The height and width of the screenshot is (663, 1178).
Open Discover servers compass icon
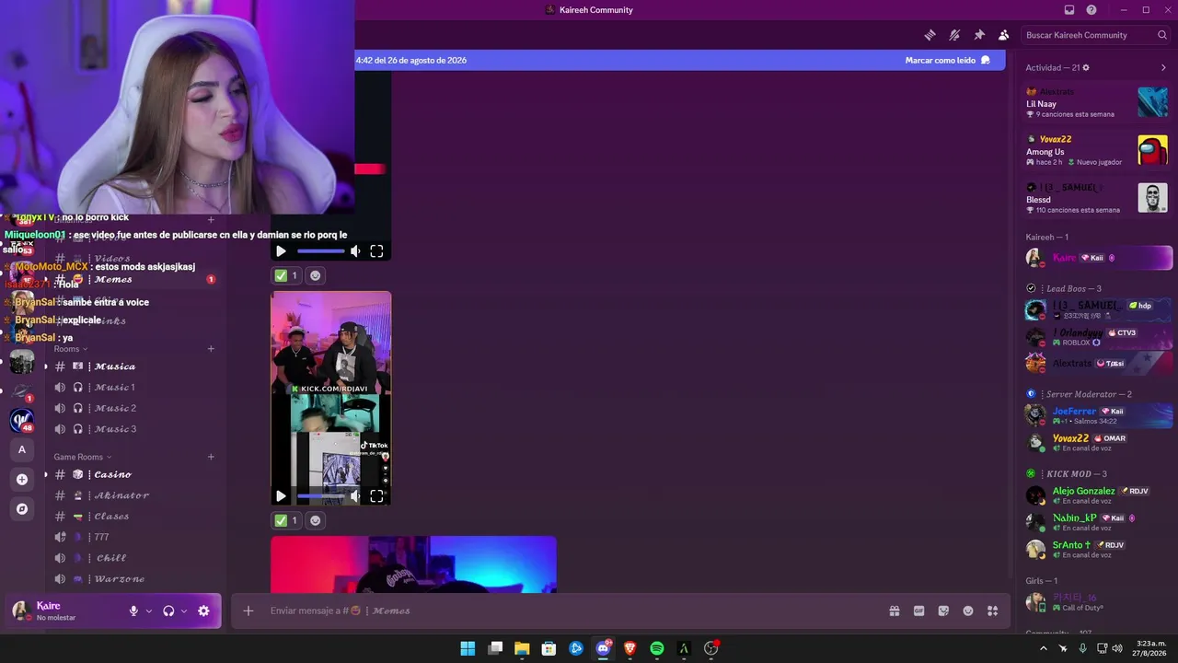pyautogui.click(x=22, y=508)
